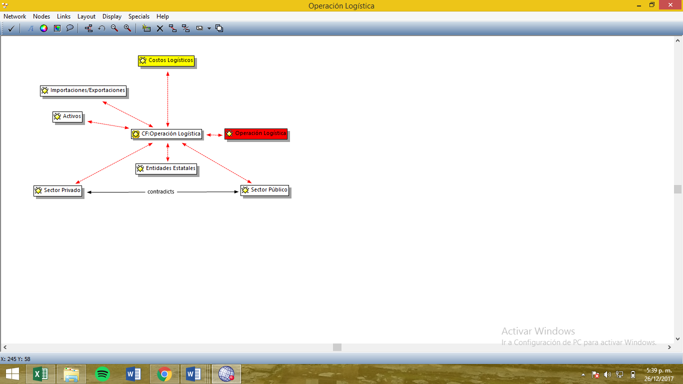683x384 pixels.
Task: Click the speech bubble comment icon
Action: coord(70,28)
